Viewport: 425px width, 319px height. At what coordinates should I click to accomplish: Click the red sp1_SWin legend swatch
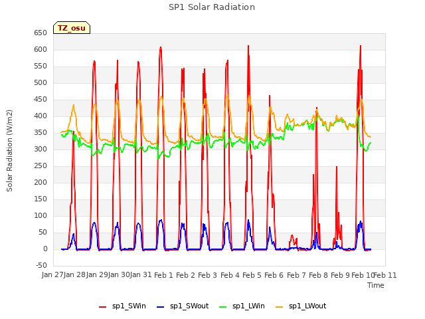pyautogui.click(x=103, y=307)
